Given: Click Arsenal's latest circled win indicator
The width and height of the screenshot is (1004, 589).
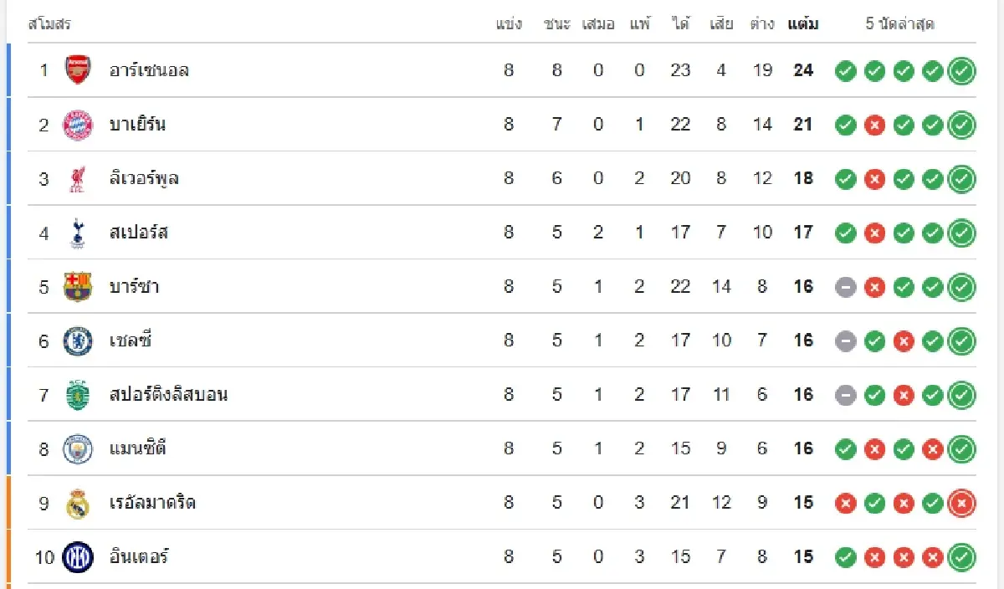Looking at the screenshot, I should point(962,71).
